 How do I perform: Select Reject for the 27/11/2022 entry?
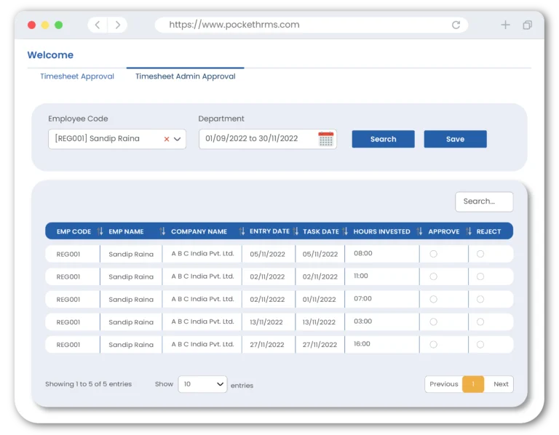coord(480,344)
